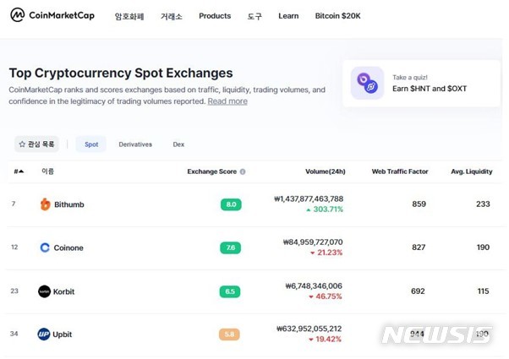Click the CoinMarketCap logo icon
509x359 pixels.
[18, 15]
